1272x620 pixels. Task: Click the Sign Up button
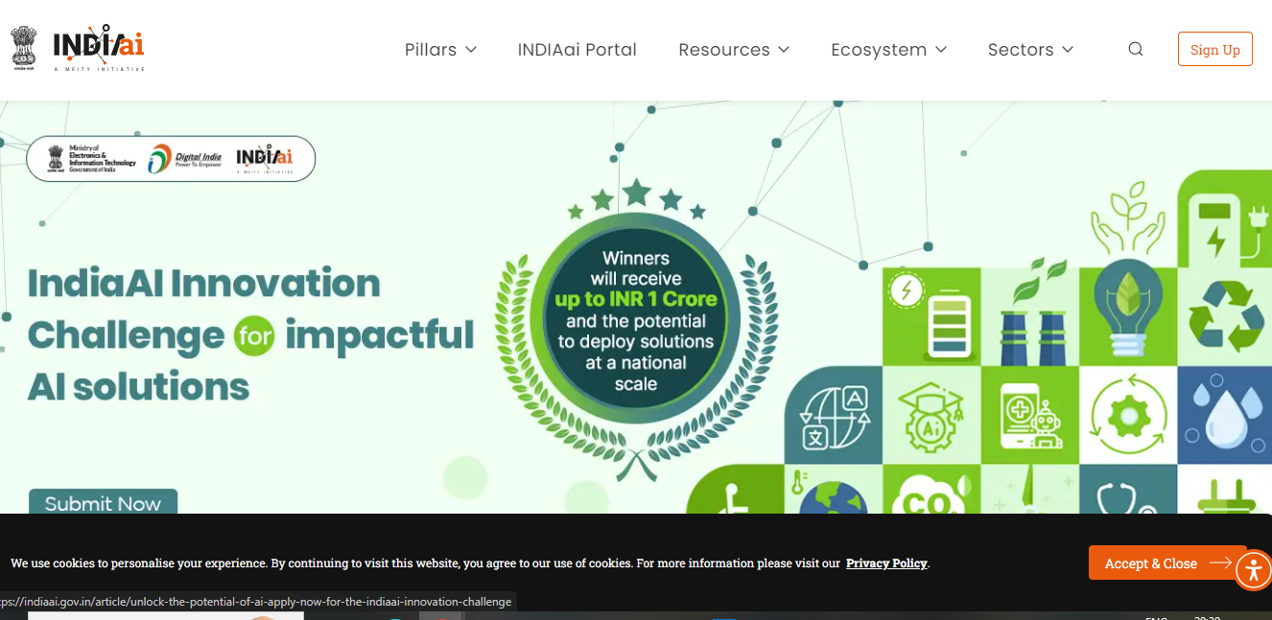tap(1214, 50)
